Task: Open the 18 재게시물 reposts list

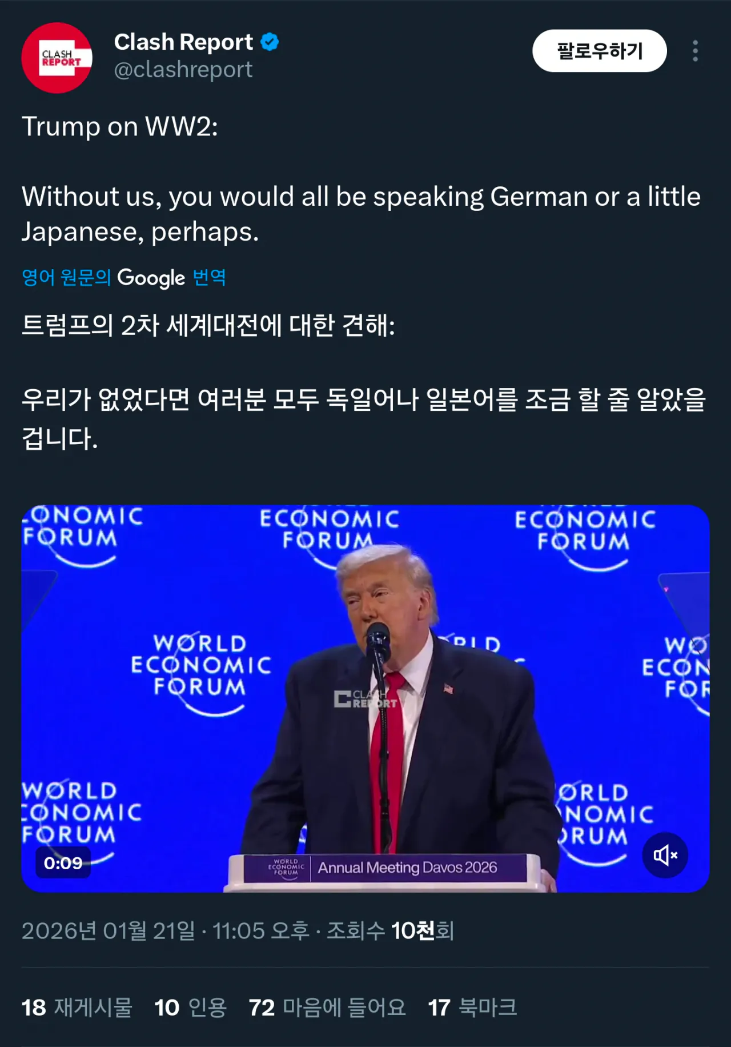Action: coord(77,1008)
